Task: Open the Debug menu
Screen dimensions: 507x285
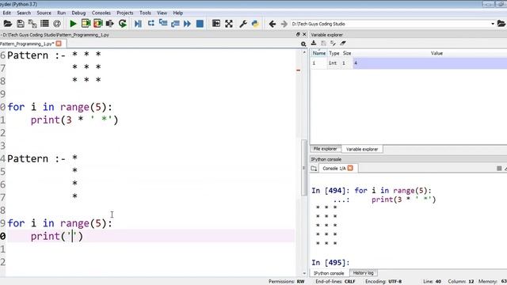Action: (78, 13)
